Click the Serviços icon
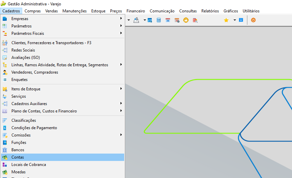This screenshot has width=292, height=178. point(5,96)
